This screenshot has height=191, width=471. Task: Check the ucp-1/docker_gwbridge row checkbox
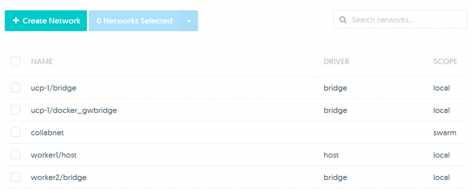click(x=16, y=110)
